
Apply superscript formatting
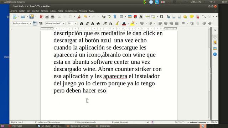(105, 23)
